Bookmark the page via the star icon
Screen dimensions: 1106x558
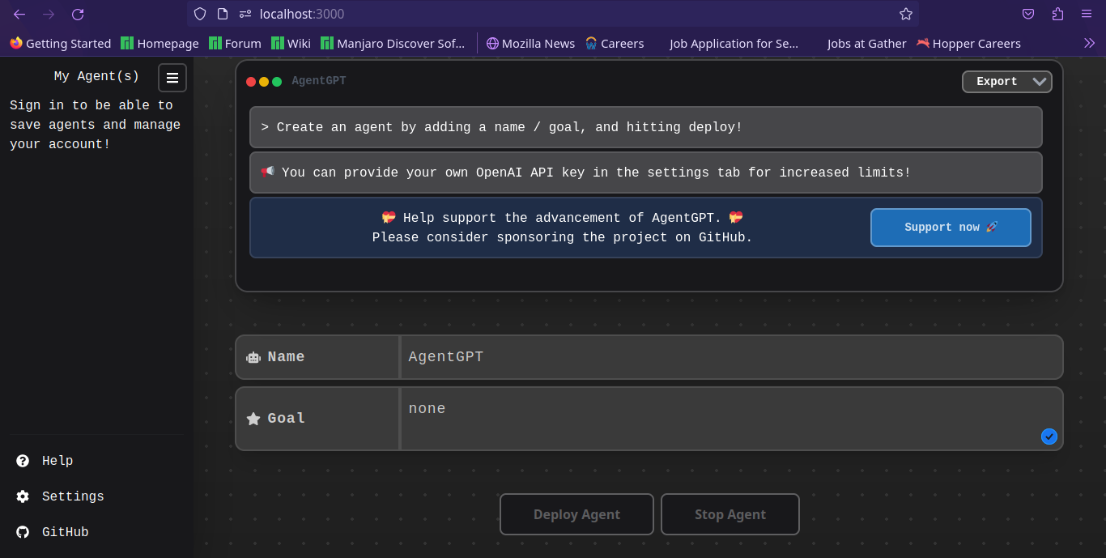tap(906, 14)
